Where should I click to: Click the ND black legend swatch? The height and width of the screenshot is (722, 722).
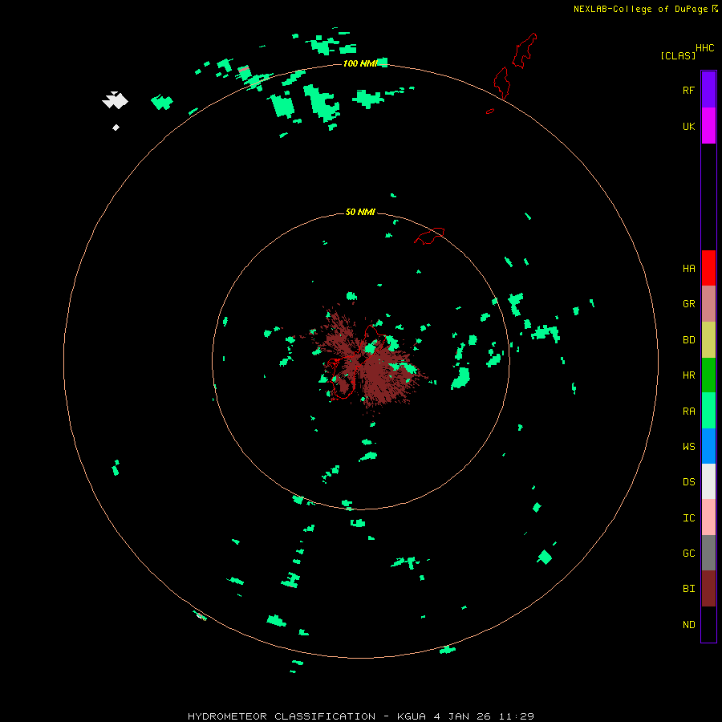[x=708, y=624]
